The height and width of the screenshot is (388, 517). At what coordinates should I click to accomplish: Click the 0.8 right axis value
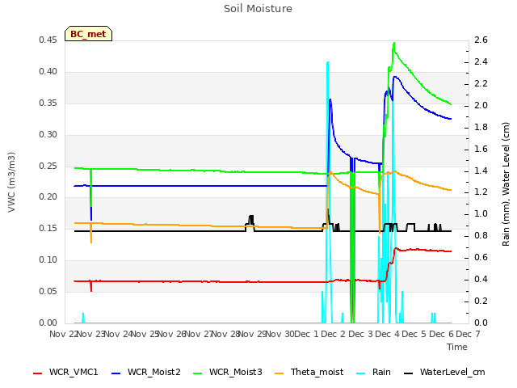pyautogui.click(x=481, y=235)
